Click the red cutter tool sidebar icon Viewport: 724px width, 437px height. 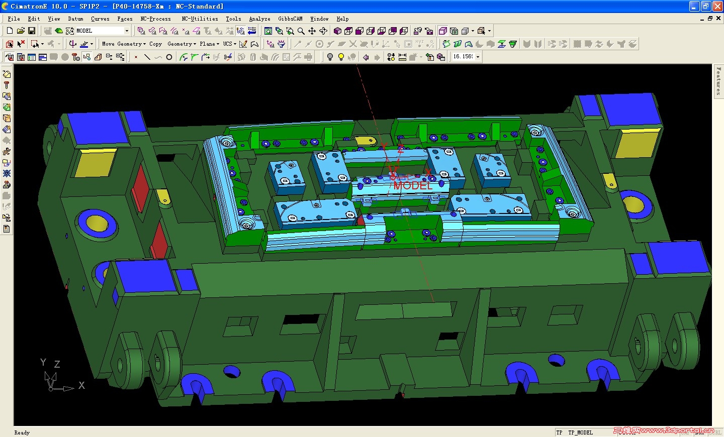tap(7, 85)
